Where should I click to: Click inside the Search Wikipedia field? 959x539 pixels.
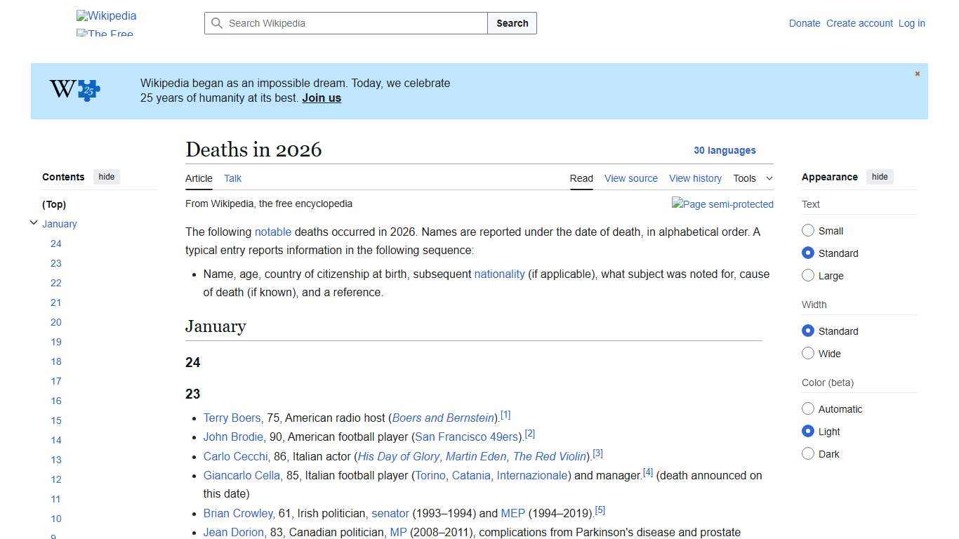(x=344, y=23)
